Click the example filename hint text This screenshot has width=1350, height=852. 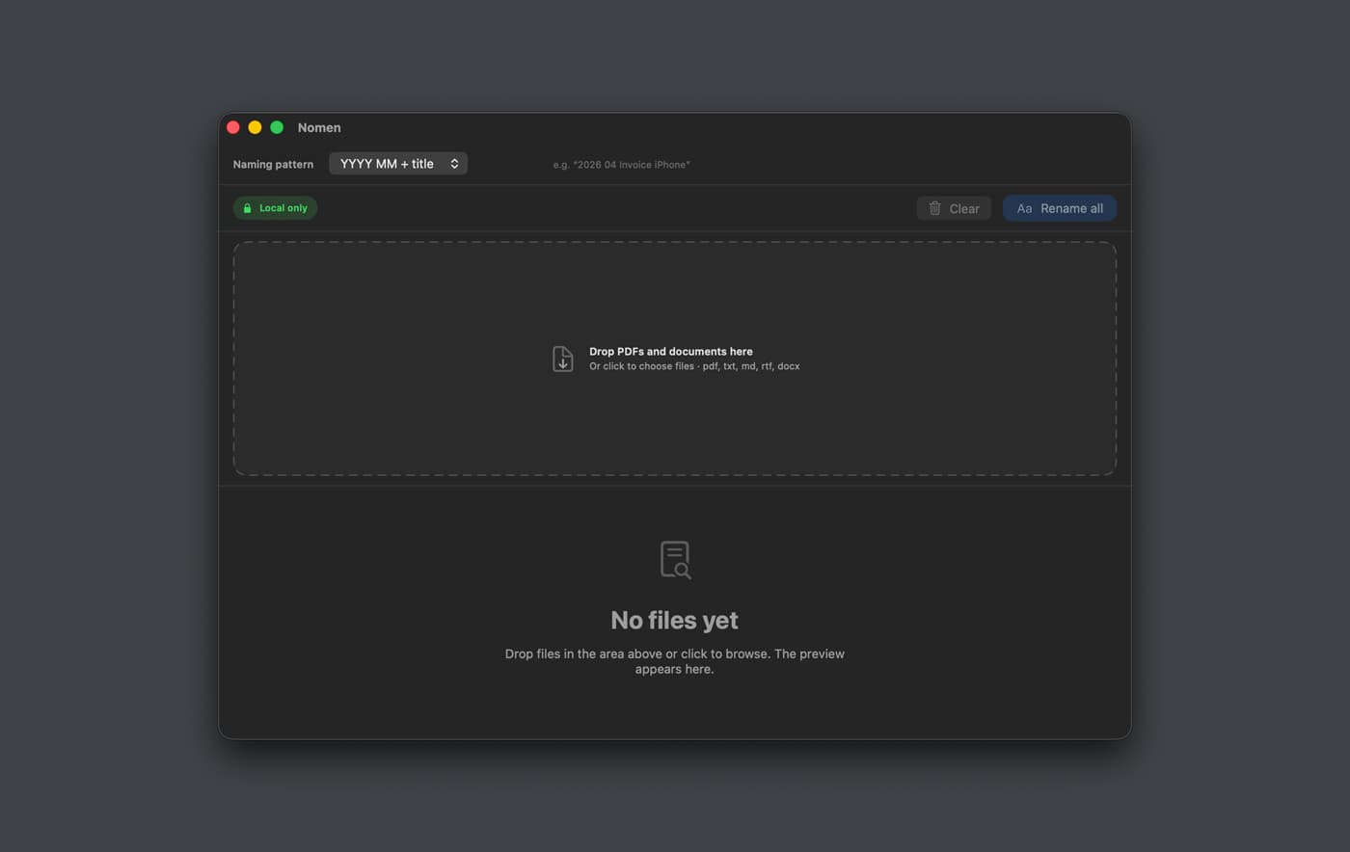pyautogui.click(x=621, y=165)
